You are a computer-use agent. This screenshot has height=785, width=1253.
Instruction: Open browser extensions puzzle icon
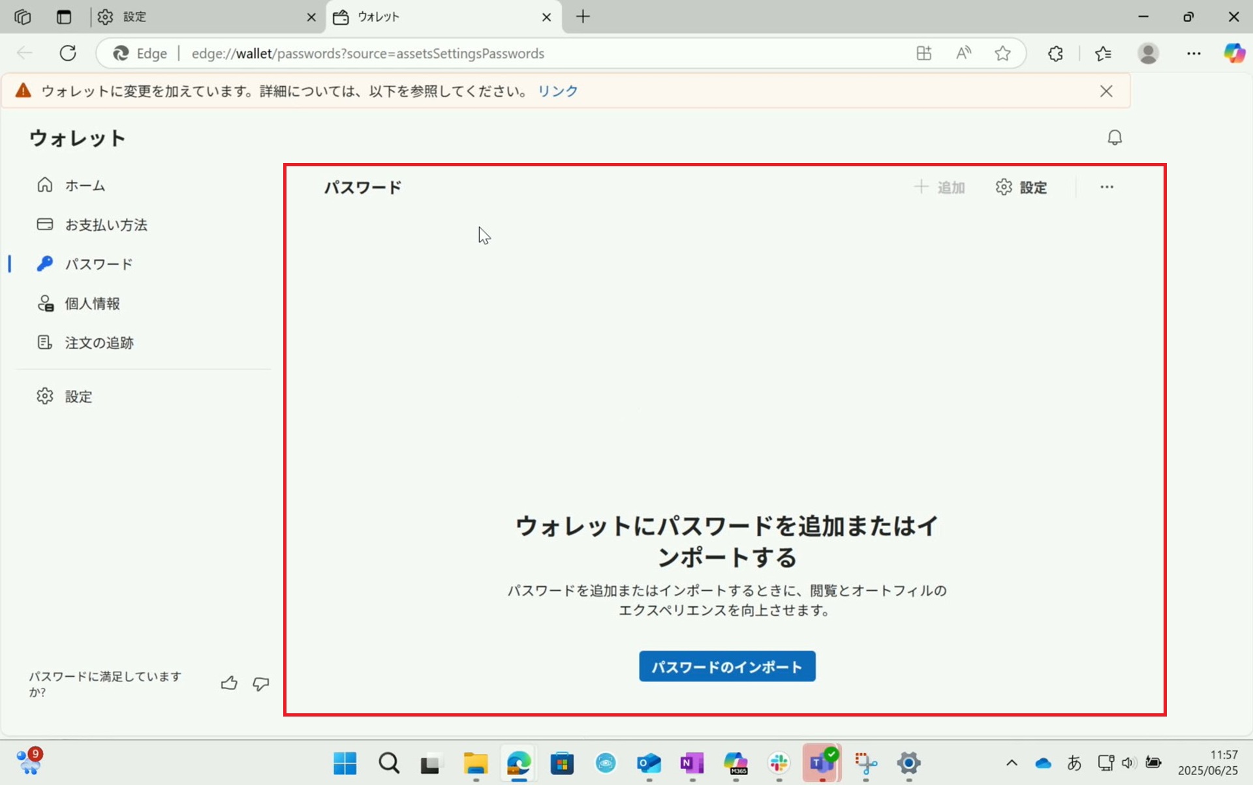click(x=1055, y=53)
